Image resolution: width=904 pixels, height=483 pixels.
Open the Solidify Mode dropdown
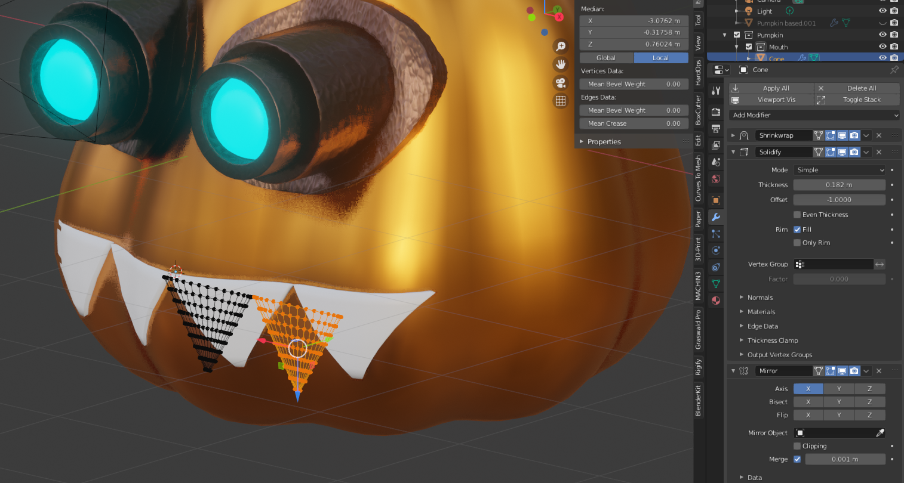[x=840, y=170]
